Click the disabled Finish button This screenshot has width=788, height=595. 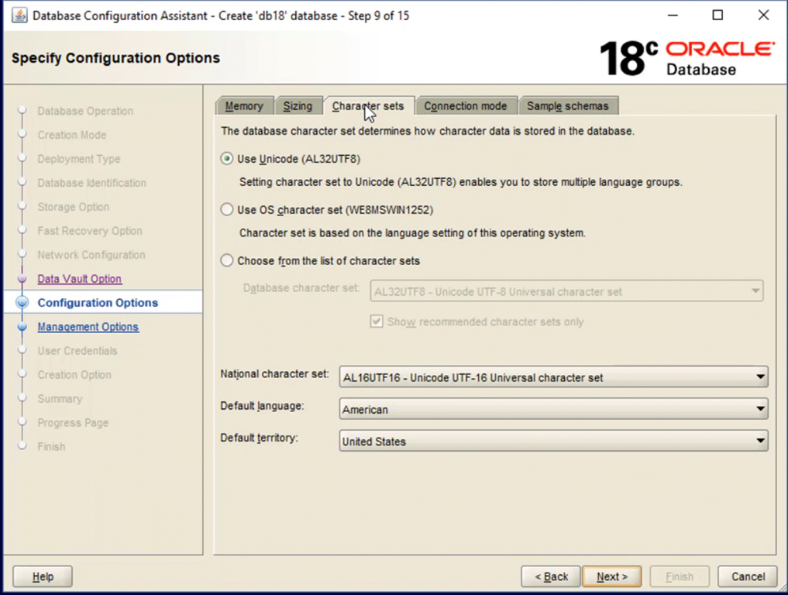tap(680, 576)
